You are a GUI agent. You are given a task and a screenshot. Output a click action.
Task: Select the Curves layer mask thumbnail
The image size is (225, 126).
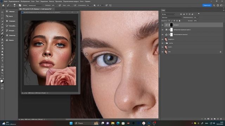[x=172, y=25]
